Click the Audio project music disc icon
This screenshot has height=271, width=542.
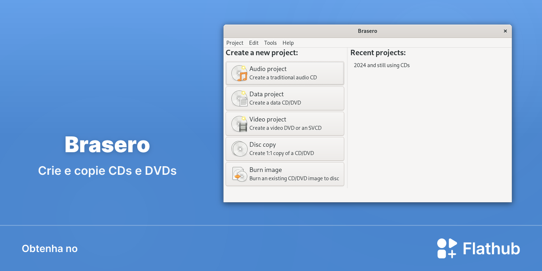(x=239, y=73)
